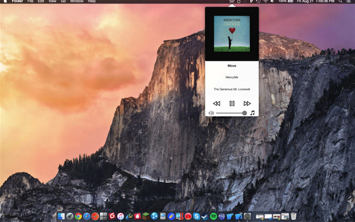This screenshot has height=222, width=355.
Task: Open the Finder menu in menu bar
Action: tap(17, 1)
